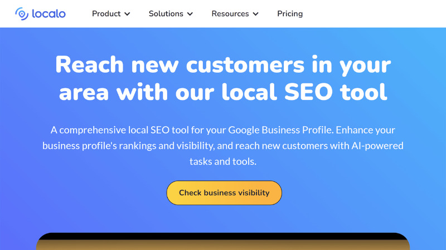This screenshot has height=250, width=446.
Task: Click 'tasks and tools.' in the description
Action: (223, 162)
